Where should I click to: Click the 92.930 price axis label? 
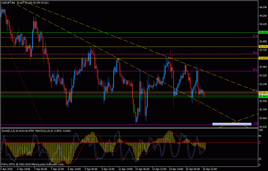pyautogui.click(x=263, y=101)
